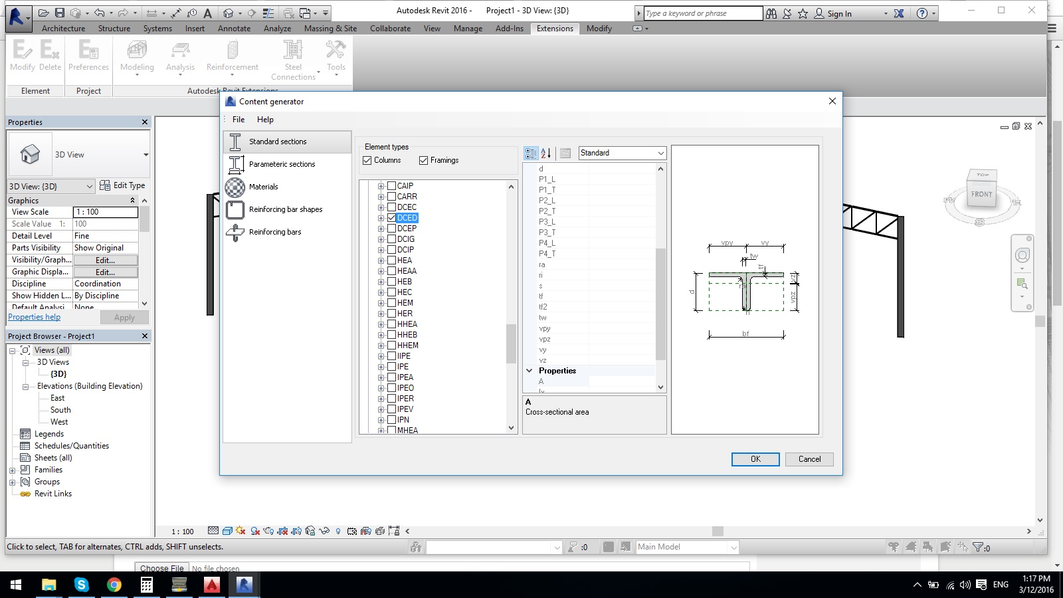Open the File menu in Content generator
Viewport: 1063px width, 598px height.
tap(238, 120)
